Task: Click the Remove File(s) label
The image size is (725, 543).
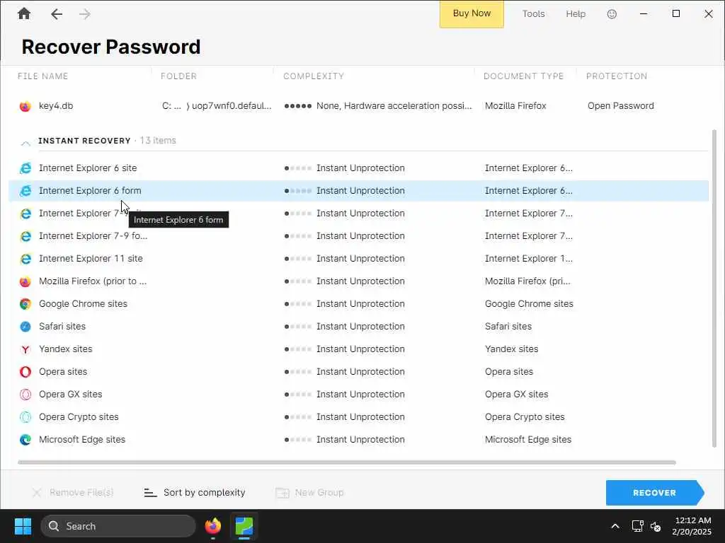Action: click(x=81, y=493)
